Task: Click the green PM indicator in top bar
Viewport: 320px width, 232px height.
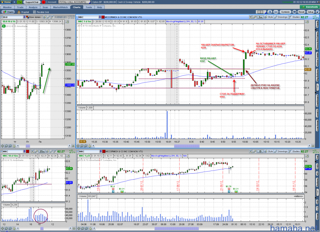Action: (19, 2)
